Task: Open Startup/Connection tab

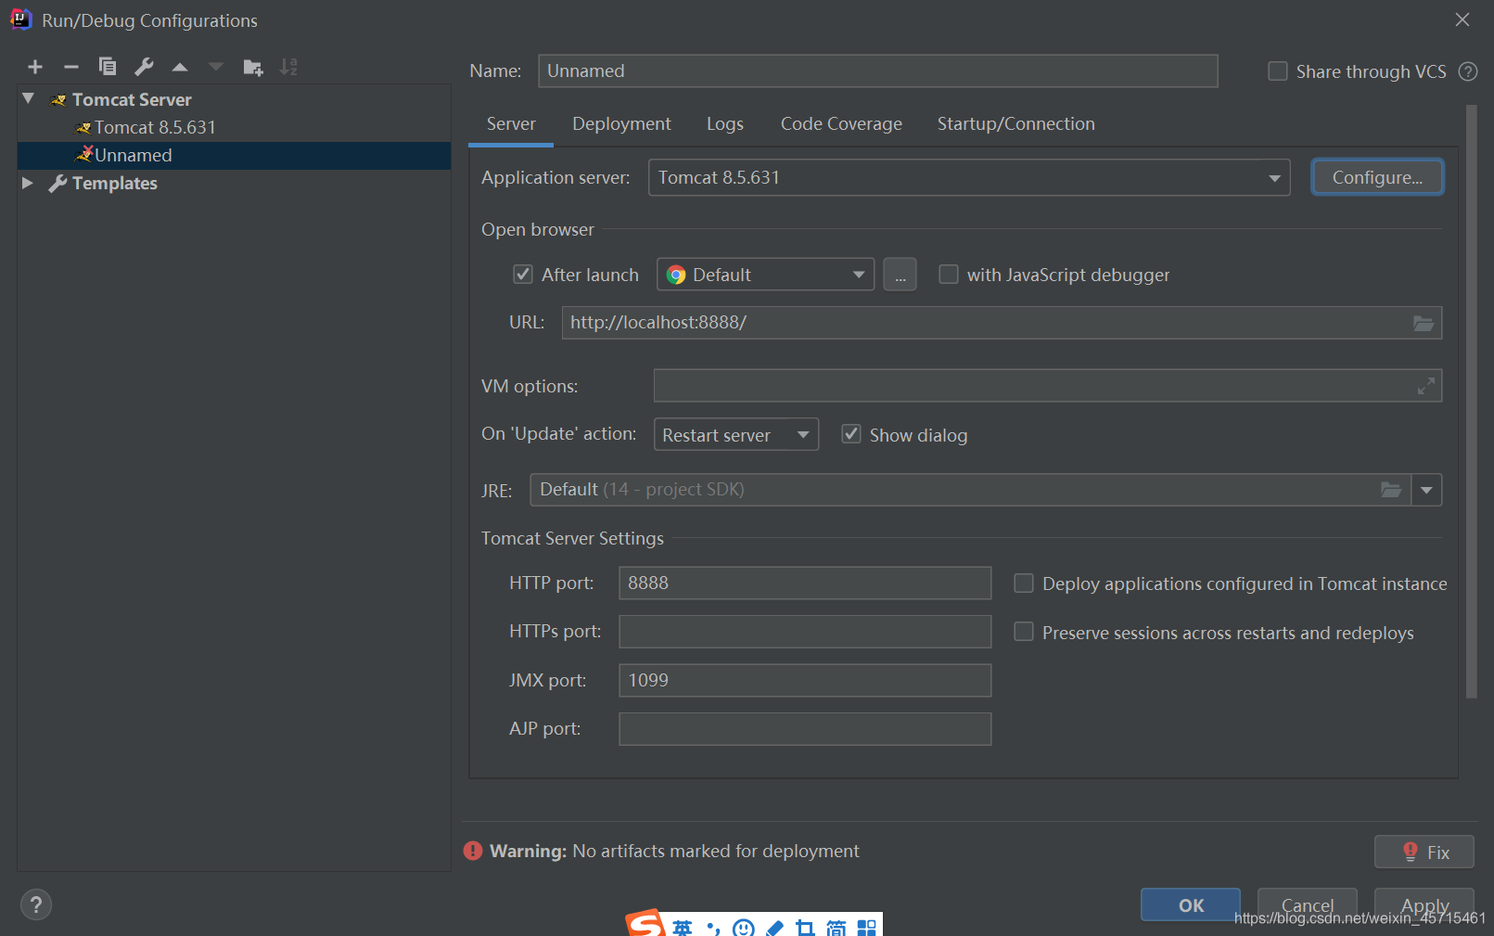Action: coord(1016,124)
